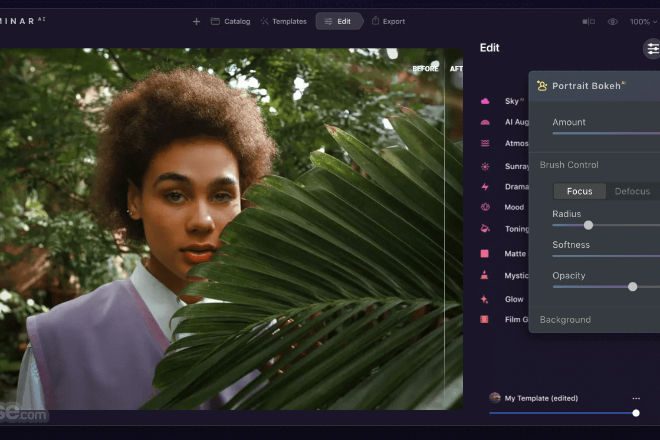Switch to the Templates tab
This screenshot has width=660, height=440.
284,21
